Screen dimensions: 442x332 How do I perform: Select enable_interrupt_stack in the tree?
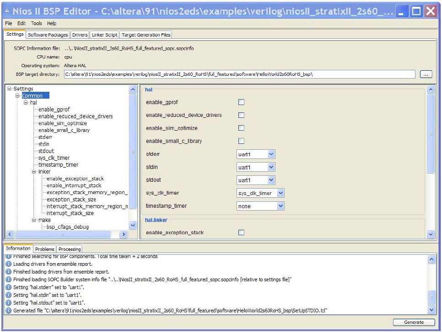(74, 185)
